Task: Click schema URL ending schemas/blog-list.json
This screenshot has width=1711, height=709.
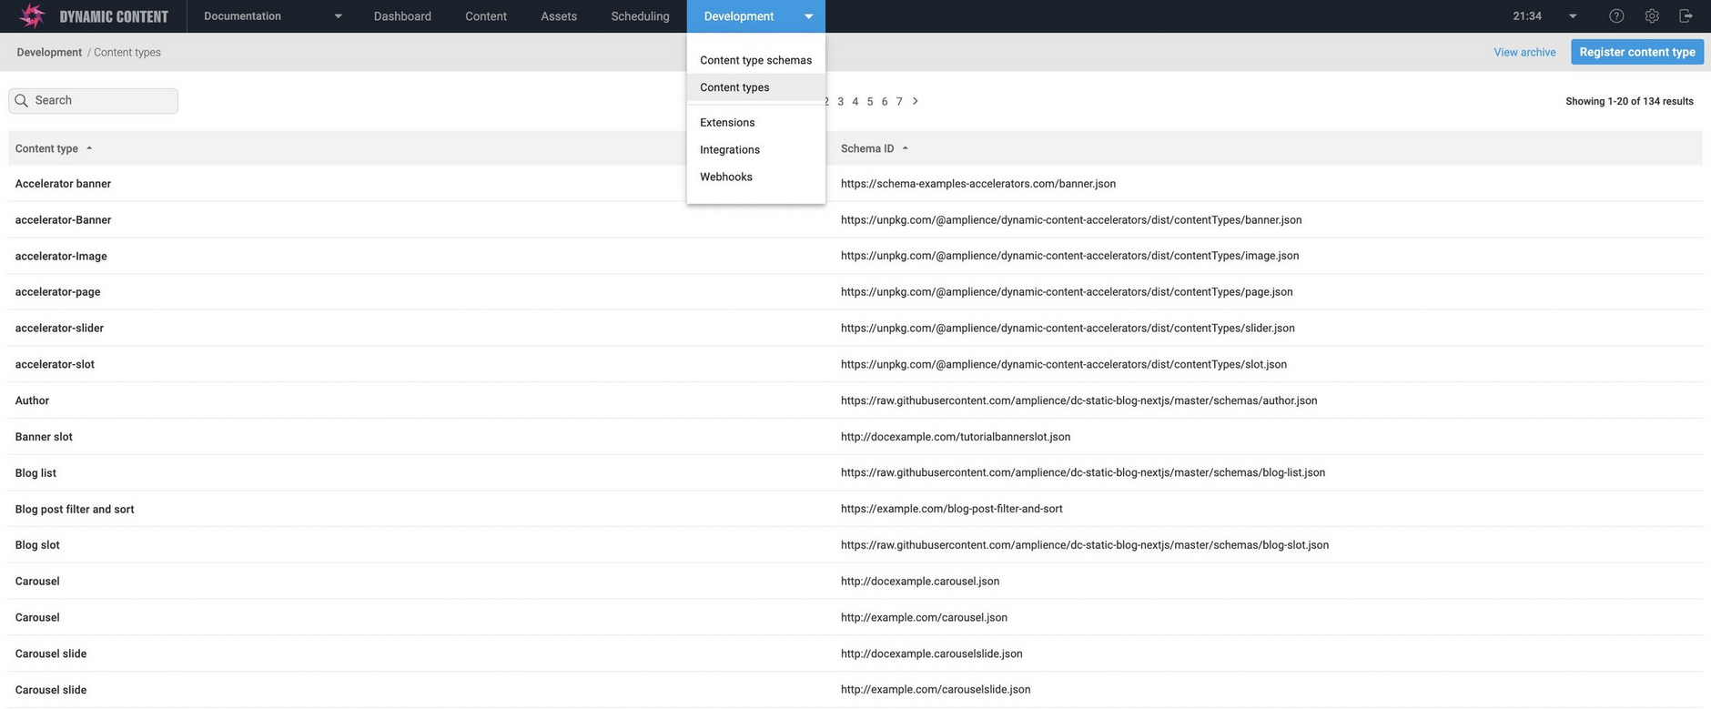Action: point(1083,472)
